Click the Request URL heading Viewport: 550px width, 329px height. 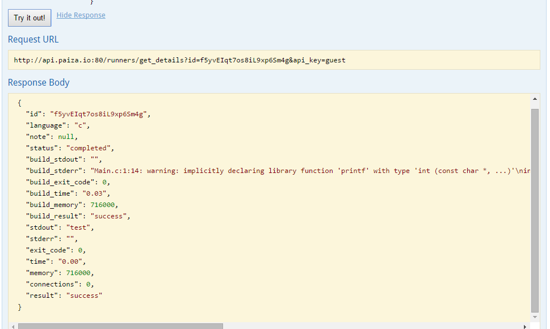pyautogui.click(x=33, y=40)
